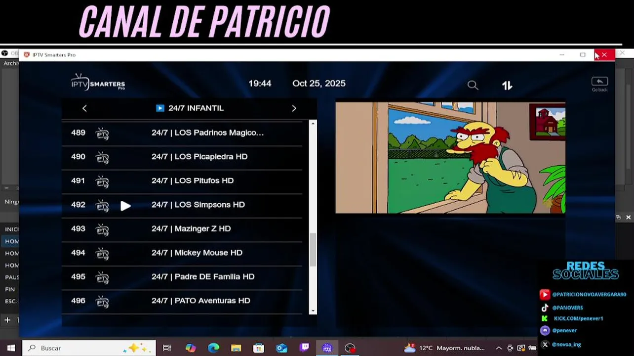Click the Simpsons video preview
Viewport: 634px width, 356px height.
click(x=450, y=158)
